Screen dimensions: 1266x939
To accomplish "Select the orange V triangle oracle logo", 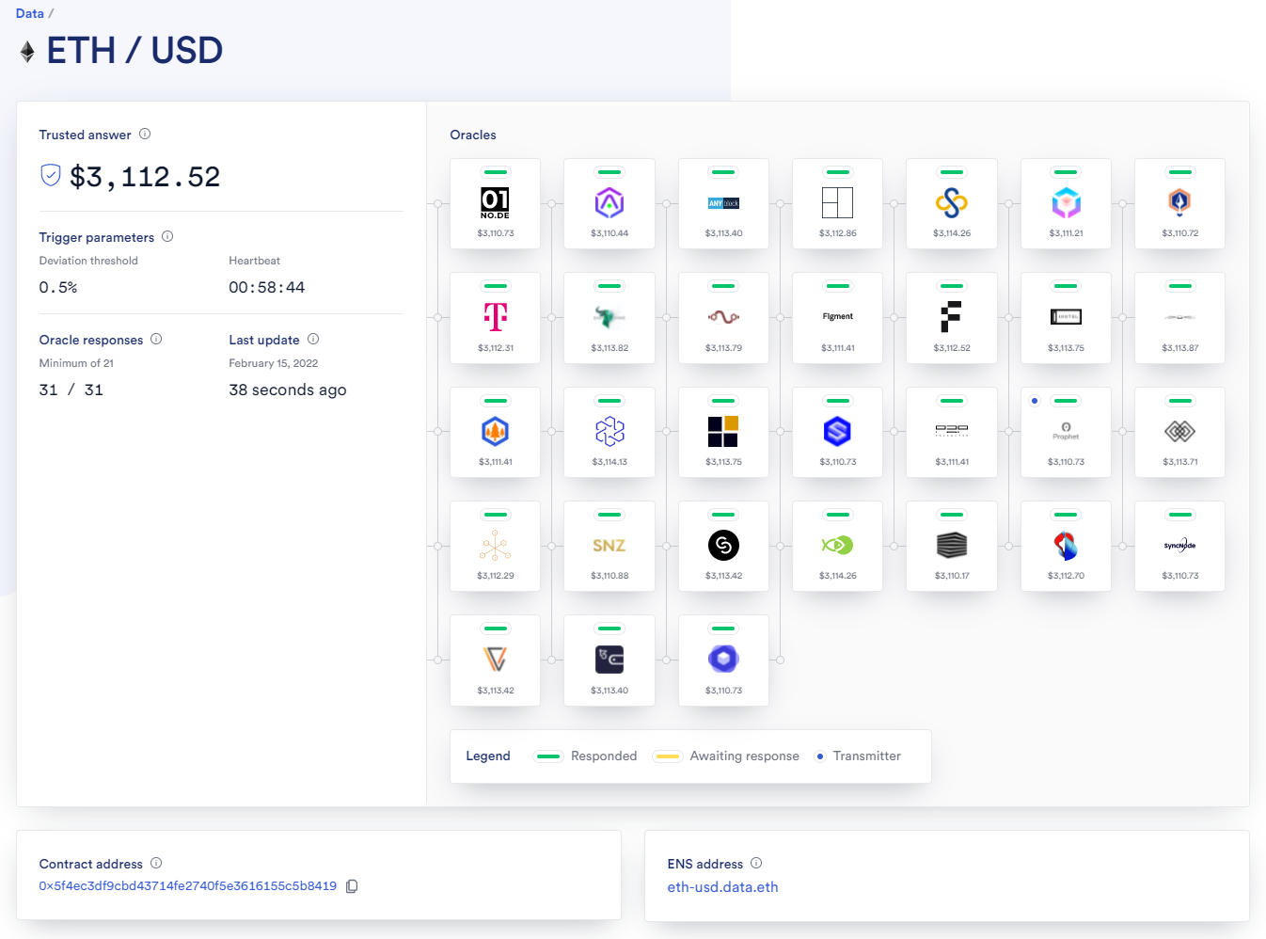I will (495, 660).
